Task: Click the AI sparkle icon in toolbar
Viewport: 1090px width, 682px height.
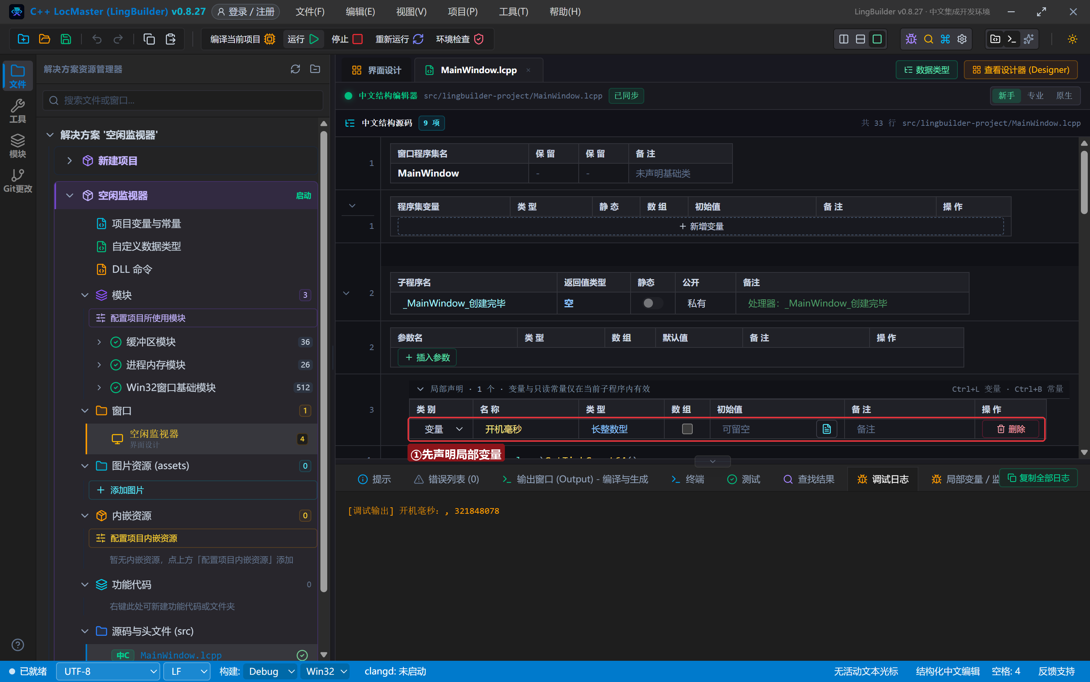Action: [1029, 39]
